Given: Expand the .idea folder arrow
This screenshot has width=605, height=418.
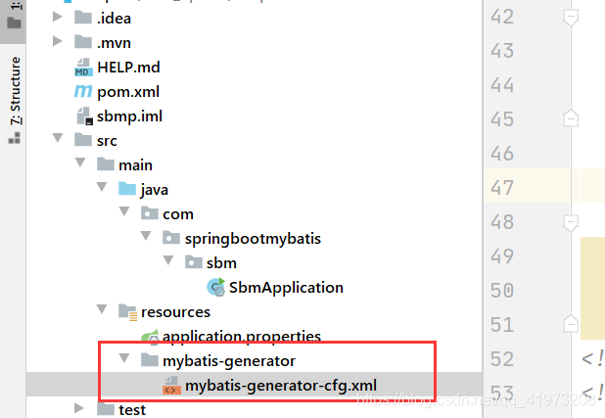Looking at the screenshot, I should coord(58,17).
